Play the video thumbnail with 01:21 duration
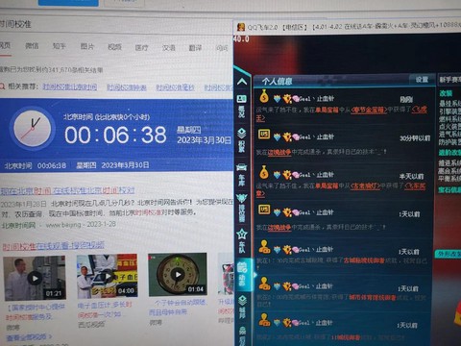 (35, 278)
